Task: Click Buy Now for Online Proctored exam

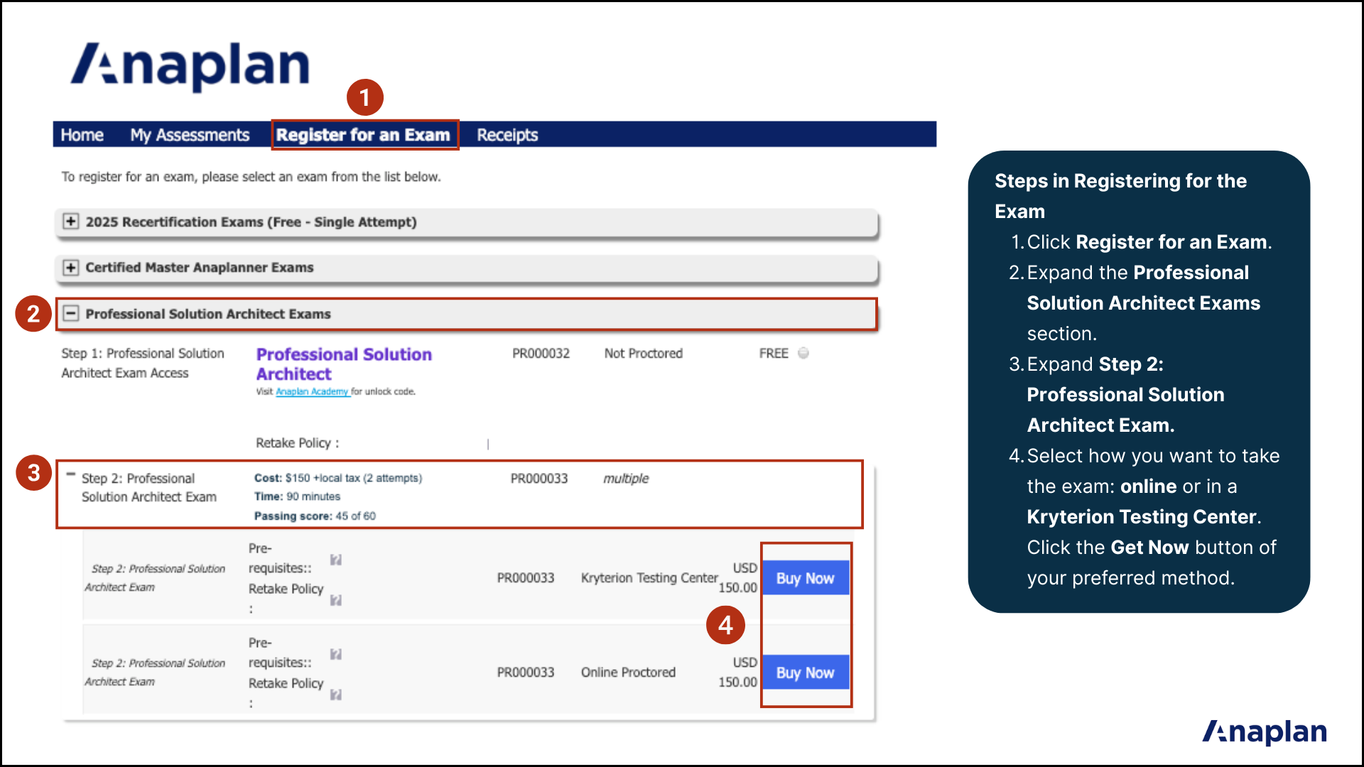Action: [806, 673]
